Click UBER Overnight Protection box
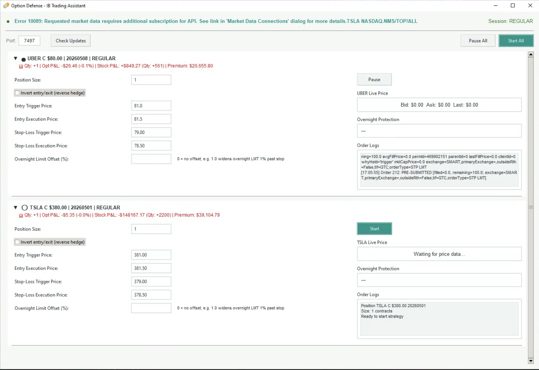 point(439,131)
